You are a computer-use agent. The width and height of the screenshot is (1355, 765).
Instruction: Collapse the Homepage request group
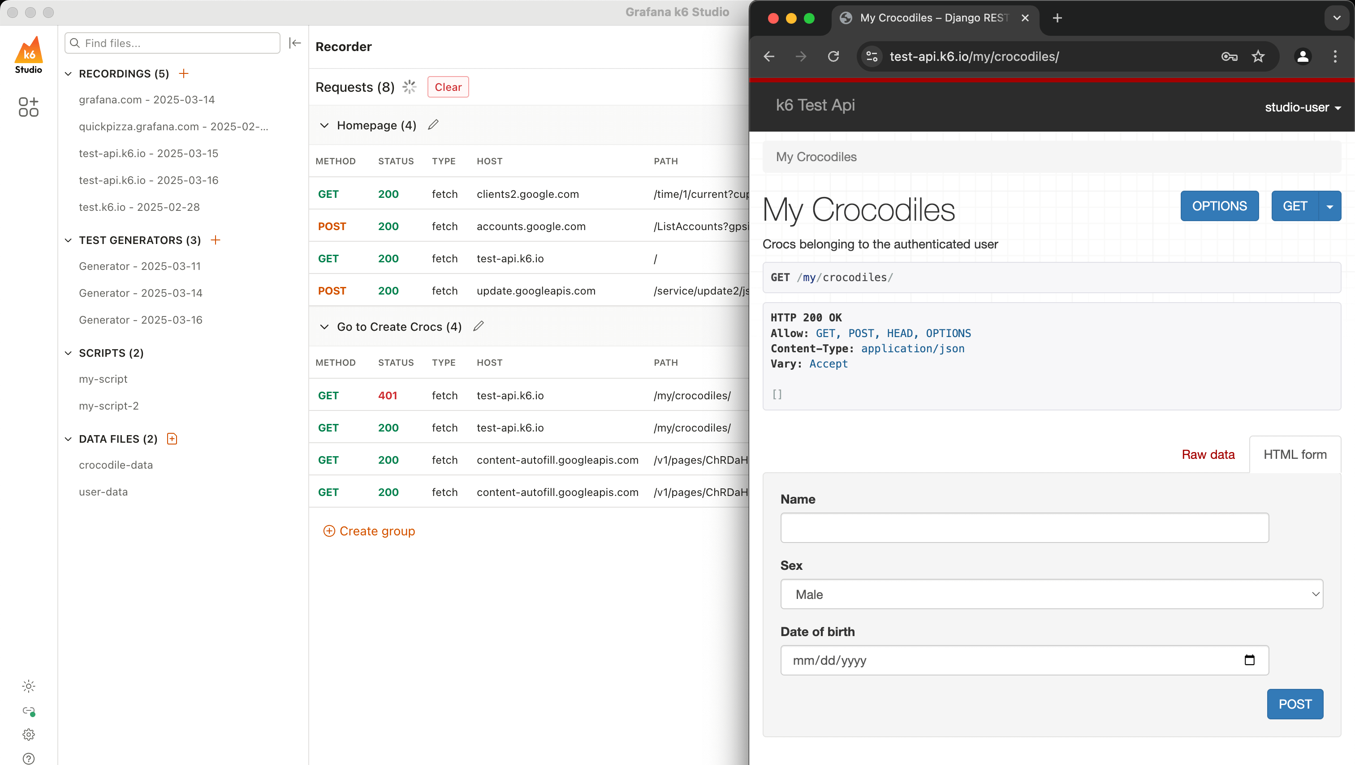(324, 125)
